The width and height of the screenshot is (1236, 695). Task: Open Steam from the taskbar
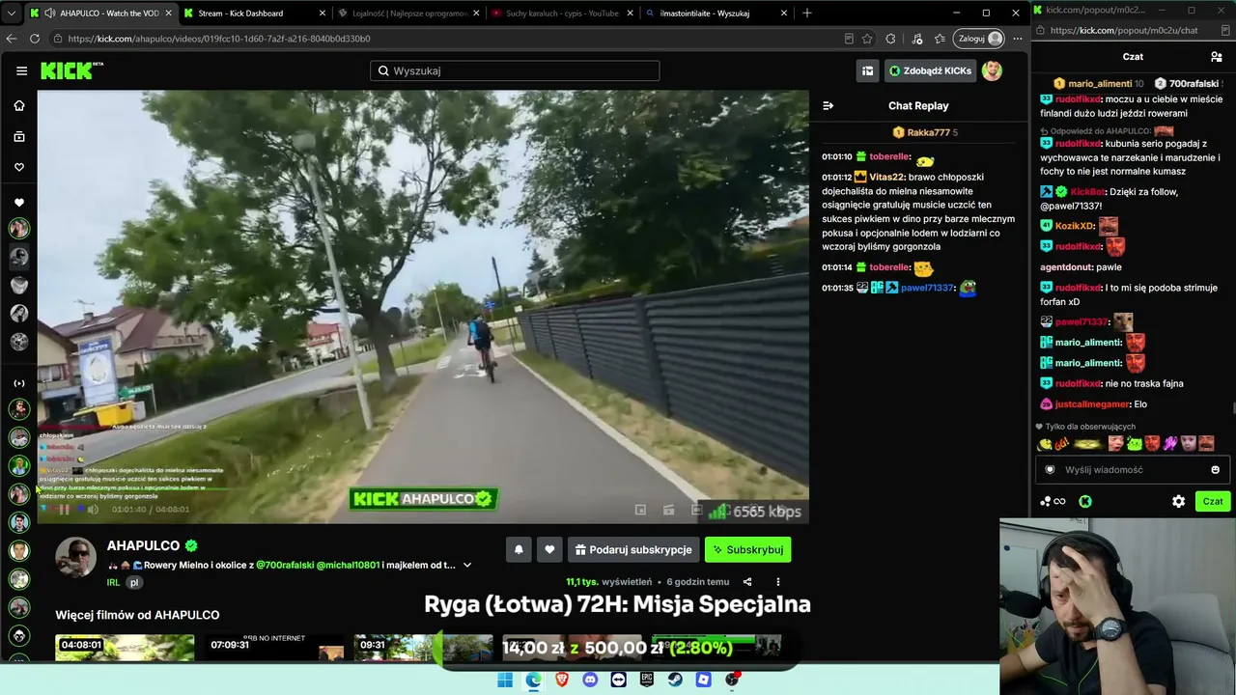point(675,680)
